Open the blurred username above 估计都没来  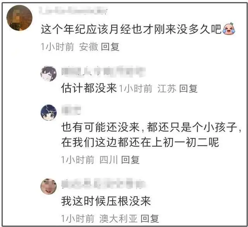(103, 72)
